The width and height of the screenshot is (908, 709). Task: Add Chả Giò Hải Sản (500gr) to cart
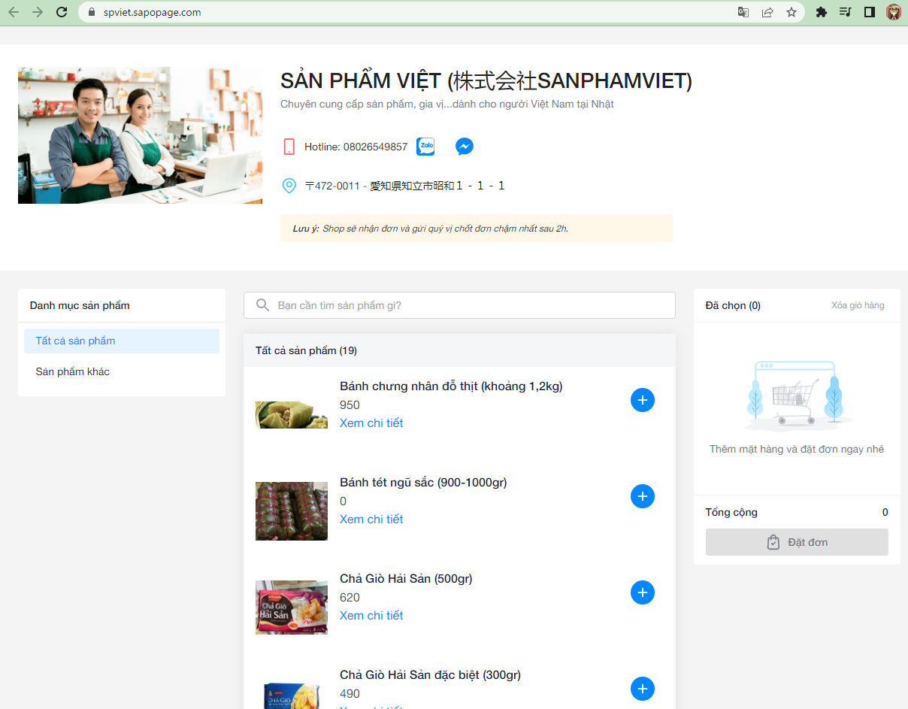pyautogui.click(x=643, y=592)
